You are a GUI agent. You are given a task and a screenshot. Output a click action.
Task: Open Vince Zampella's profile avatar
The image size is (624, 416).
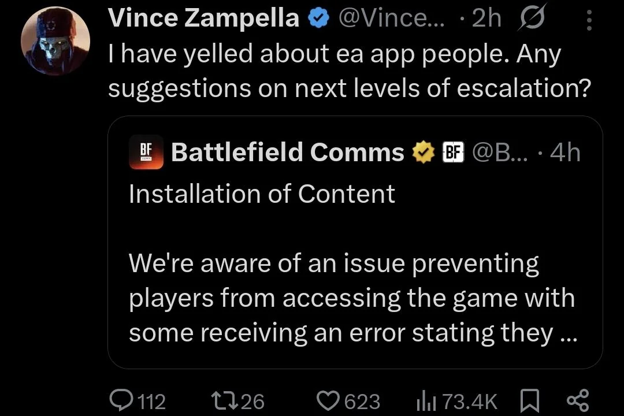[55, 41]
